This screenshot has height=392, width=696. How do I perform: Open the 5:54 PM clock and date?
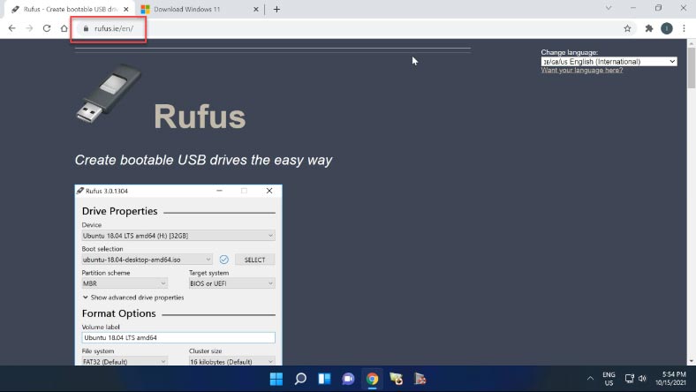(x=670, y=379)
